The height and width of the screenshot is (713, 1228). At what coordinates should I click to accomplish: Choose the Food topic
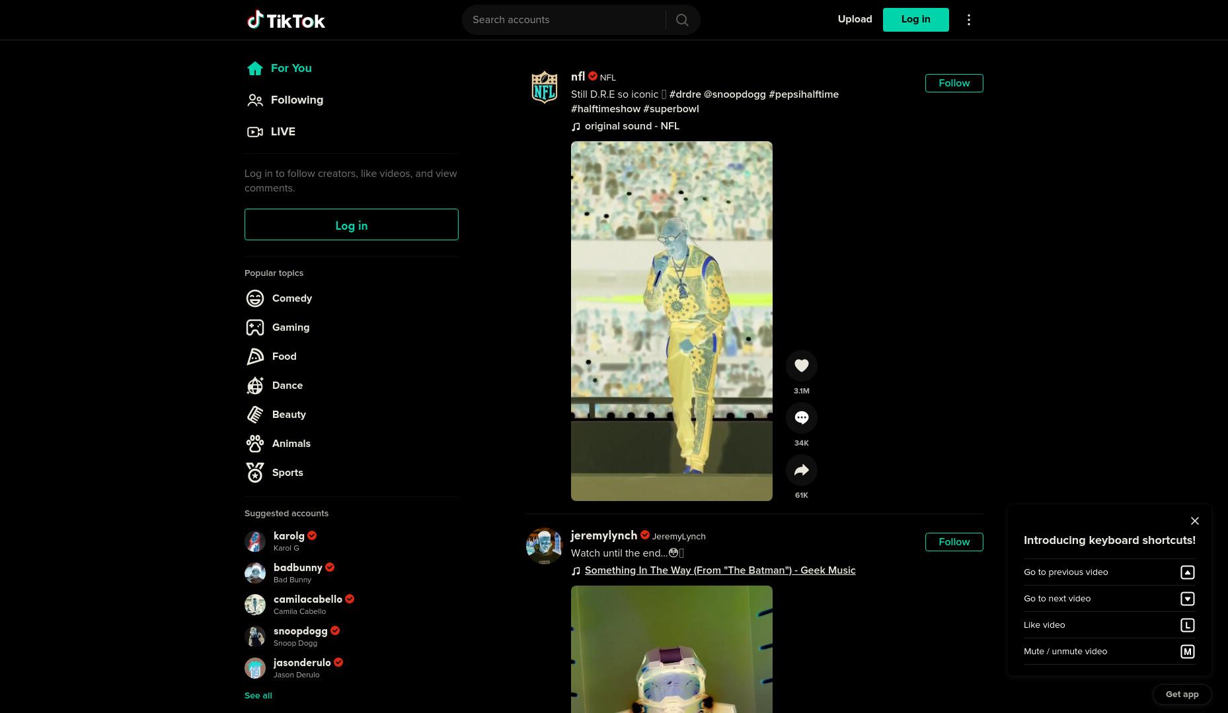pos(284,356)
